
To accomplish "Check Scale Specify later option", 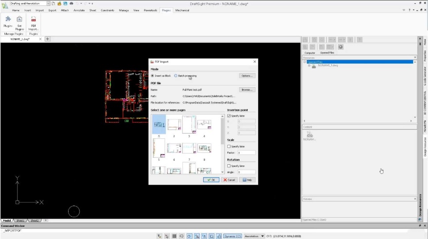I will coord(229,146).
